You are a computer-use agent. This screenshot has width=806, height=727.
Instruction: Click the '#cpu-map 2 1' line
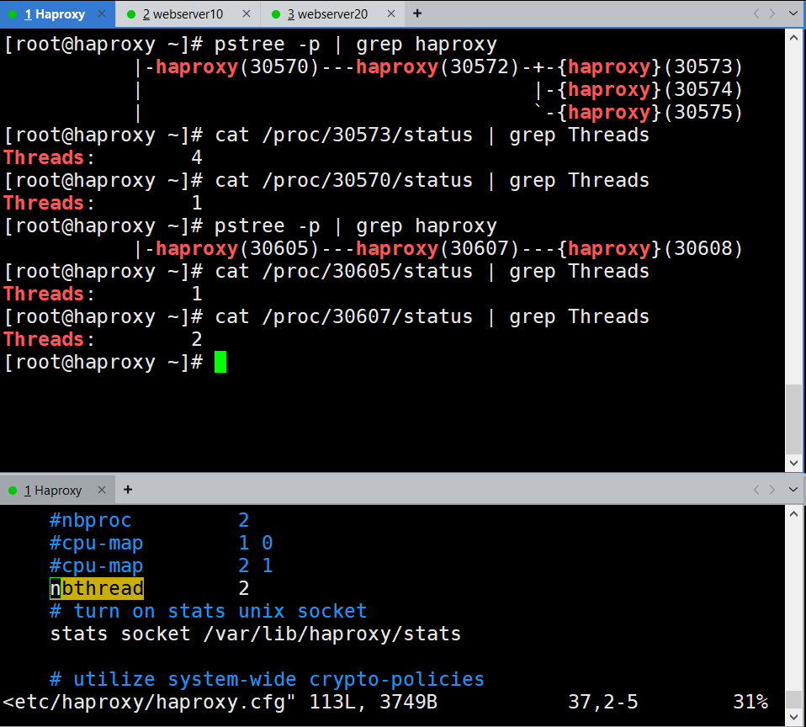click(161, 565)
